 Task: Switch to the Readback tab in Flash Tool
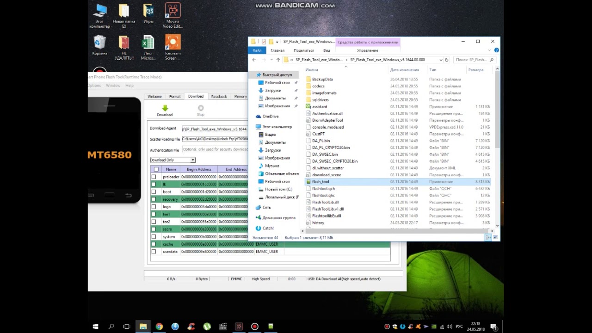point(219,97)
